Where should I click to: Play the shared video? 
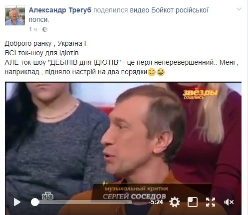click(x=17, y=202)
